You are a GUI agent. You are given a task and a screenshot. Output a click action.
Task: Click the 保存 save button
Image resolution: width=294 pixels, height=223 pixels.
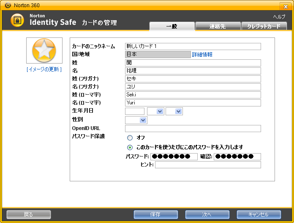click(x=156, y=215)
